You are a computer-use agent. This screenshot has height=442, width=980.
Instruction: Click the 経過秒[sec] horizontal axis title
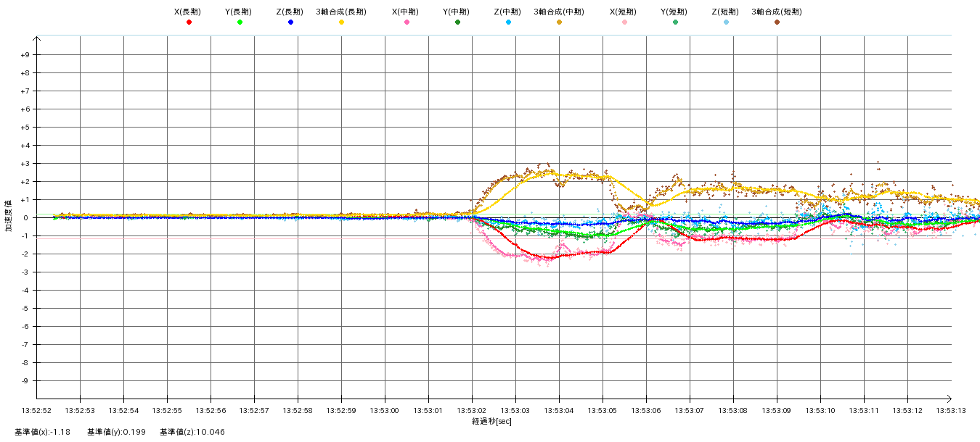491,421
